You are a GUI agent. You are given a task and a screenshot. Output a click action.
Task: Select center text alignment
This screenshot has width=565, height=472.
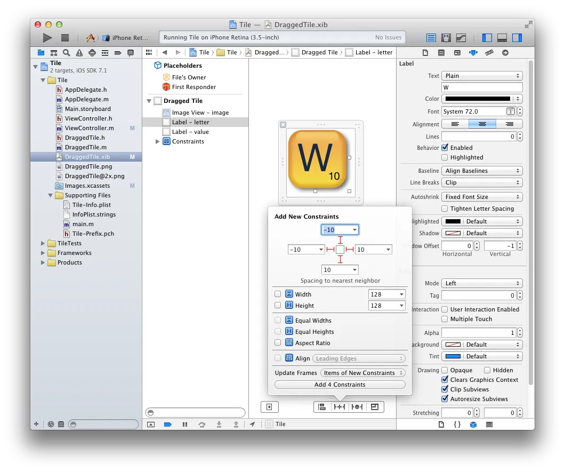482,124
